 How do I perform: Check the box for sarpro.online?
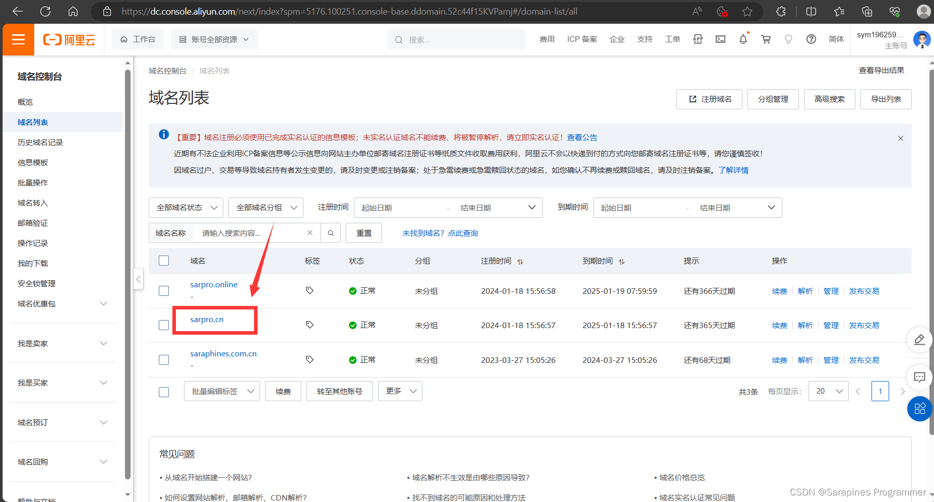[x=164, y=291]
